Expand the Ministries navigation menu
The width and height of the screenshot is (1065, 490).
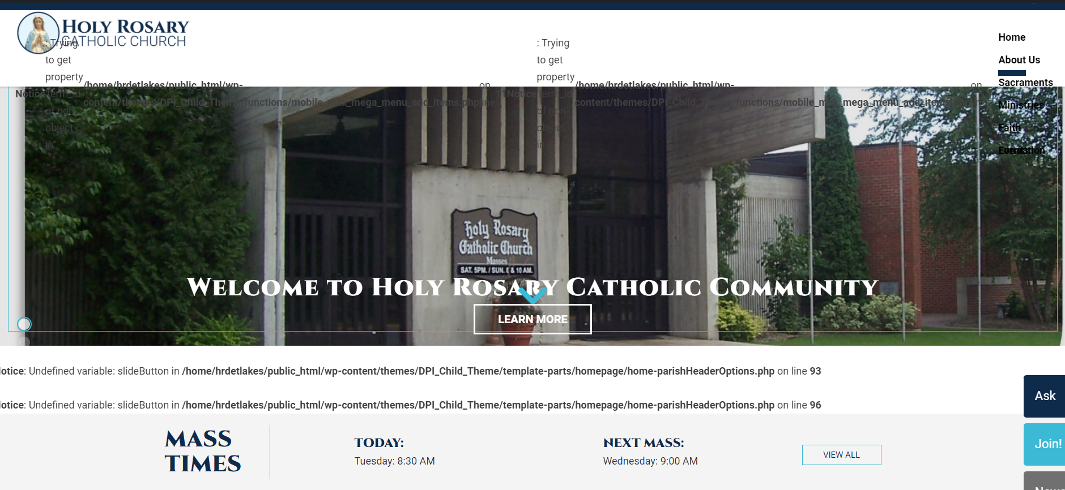click(1020, 105)
